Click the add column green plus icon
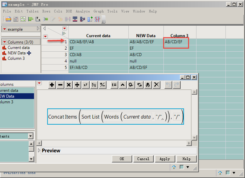The height and width of the screenshot is (178, 245). 90,19
